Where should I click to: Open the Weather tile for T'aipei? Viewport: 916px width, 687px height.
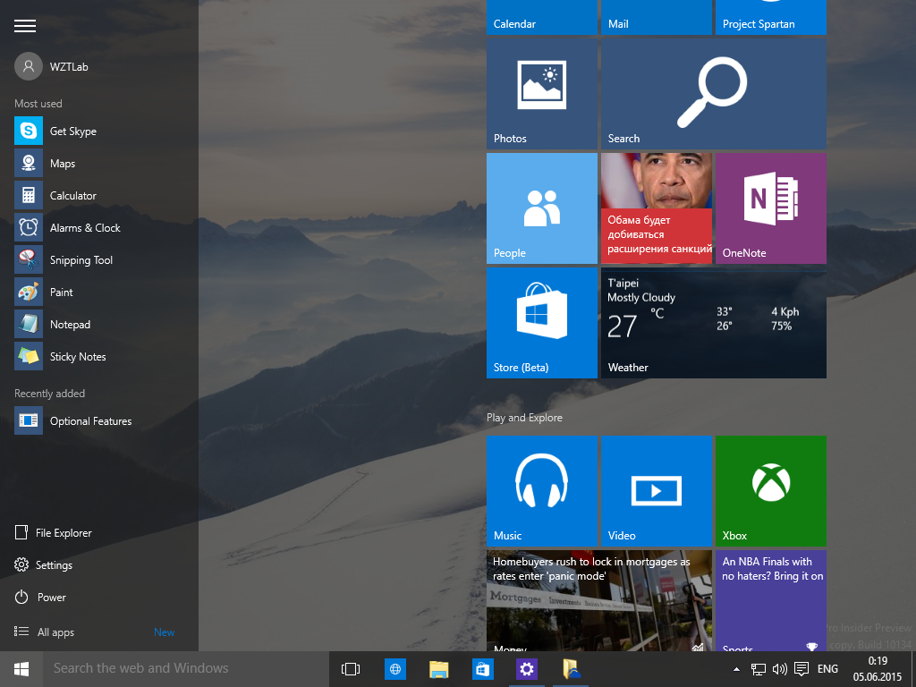714,323
